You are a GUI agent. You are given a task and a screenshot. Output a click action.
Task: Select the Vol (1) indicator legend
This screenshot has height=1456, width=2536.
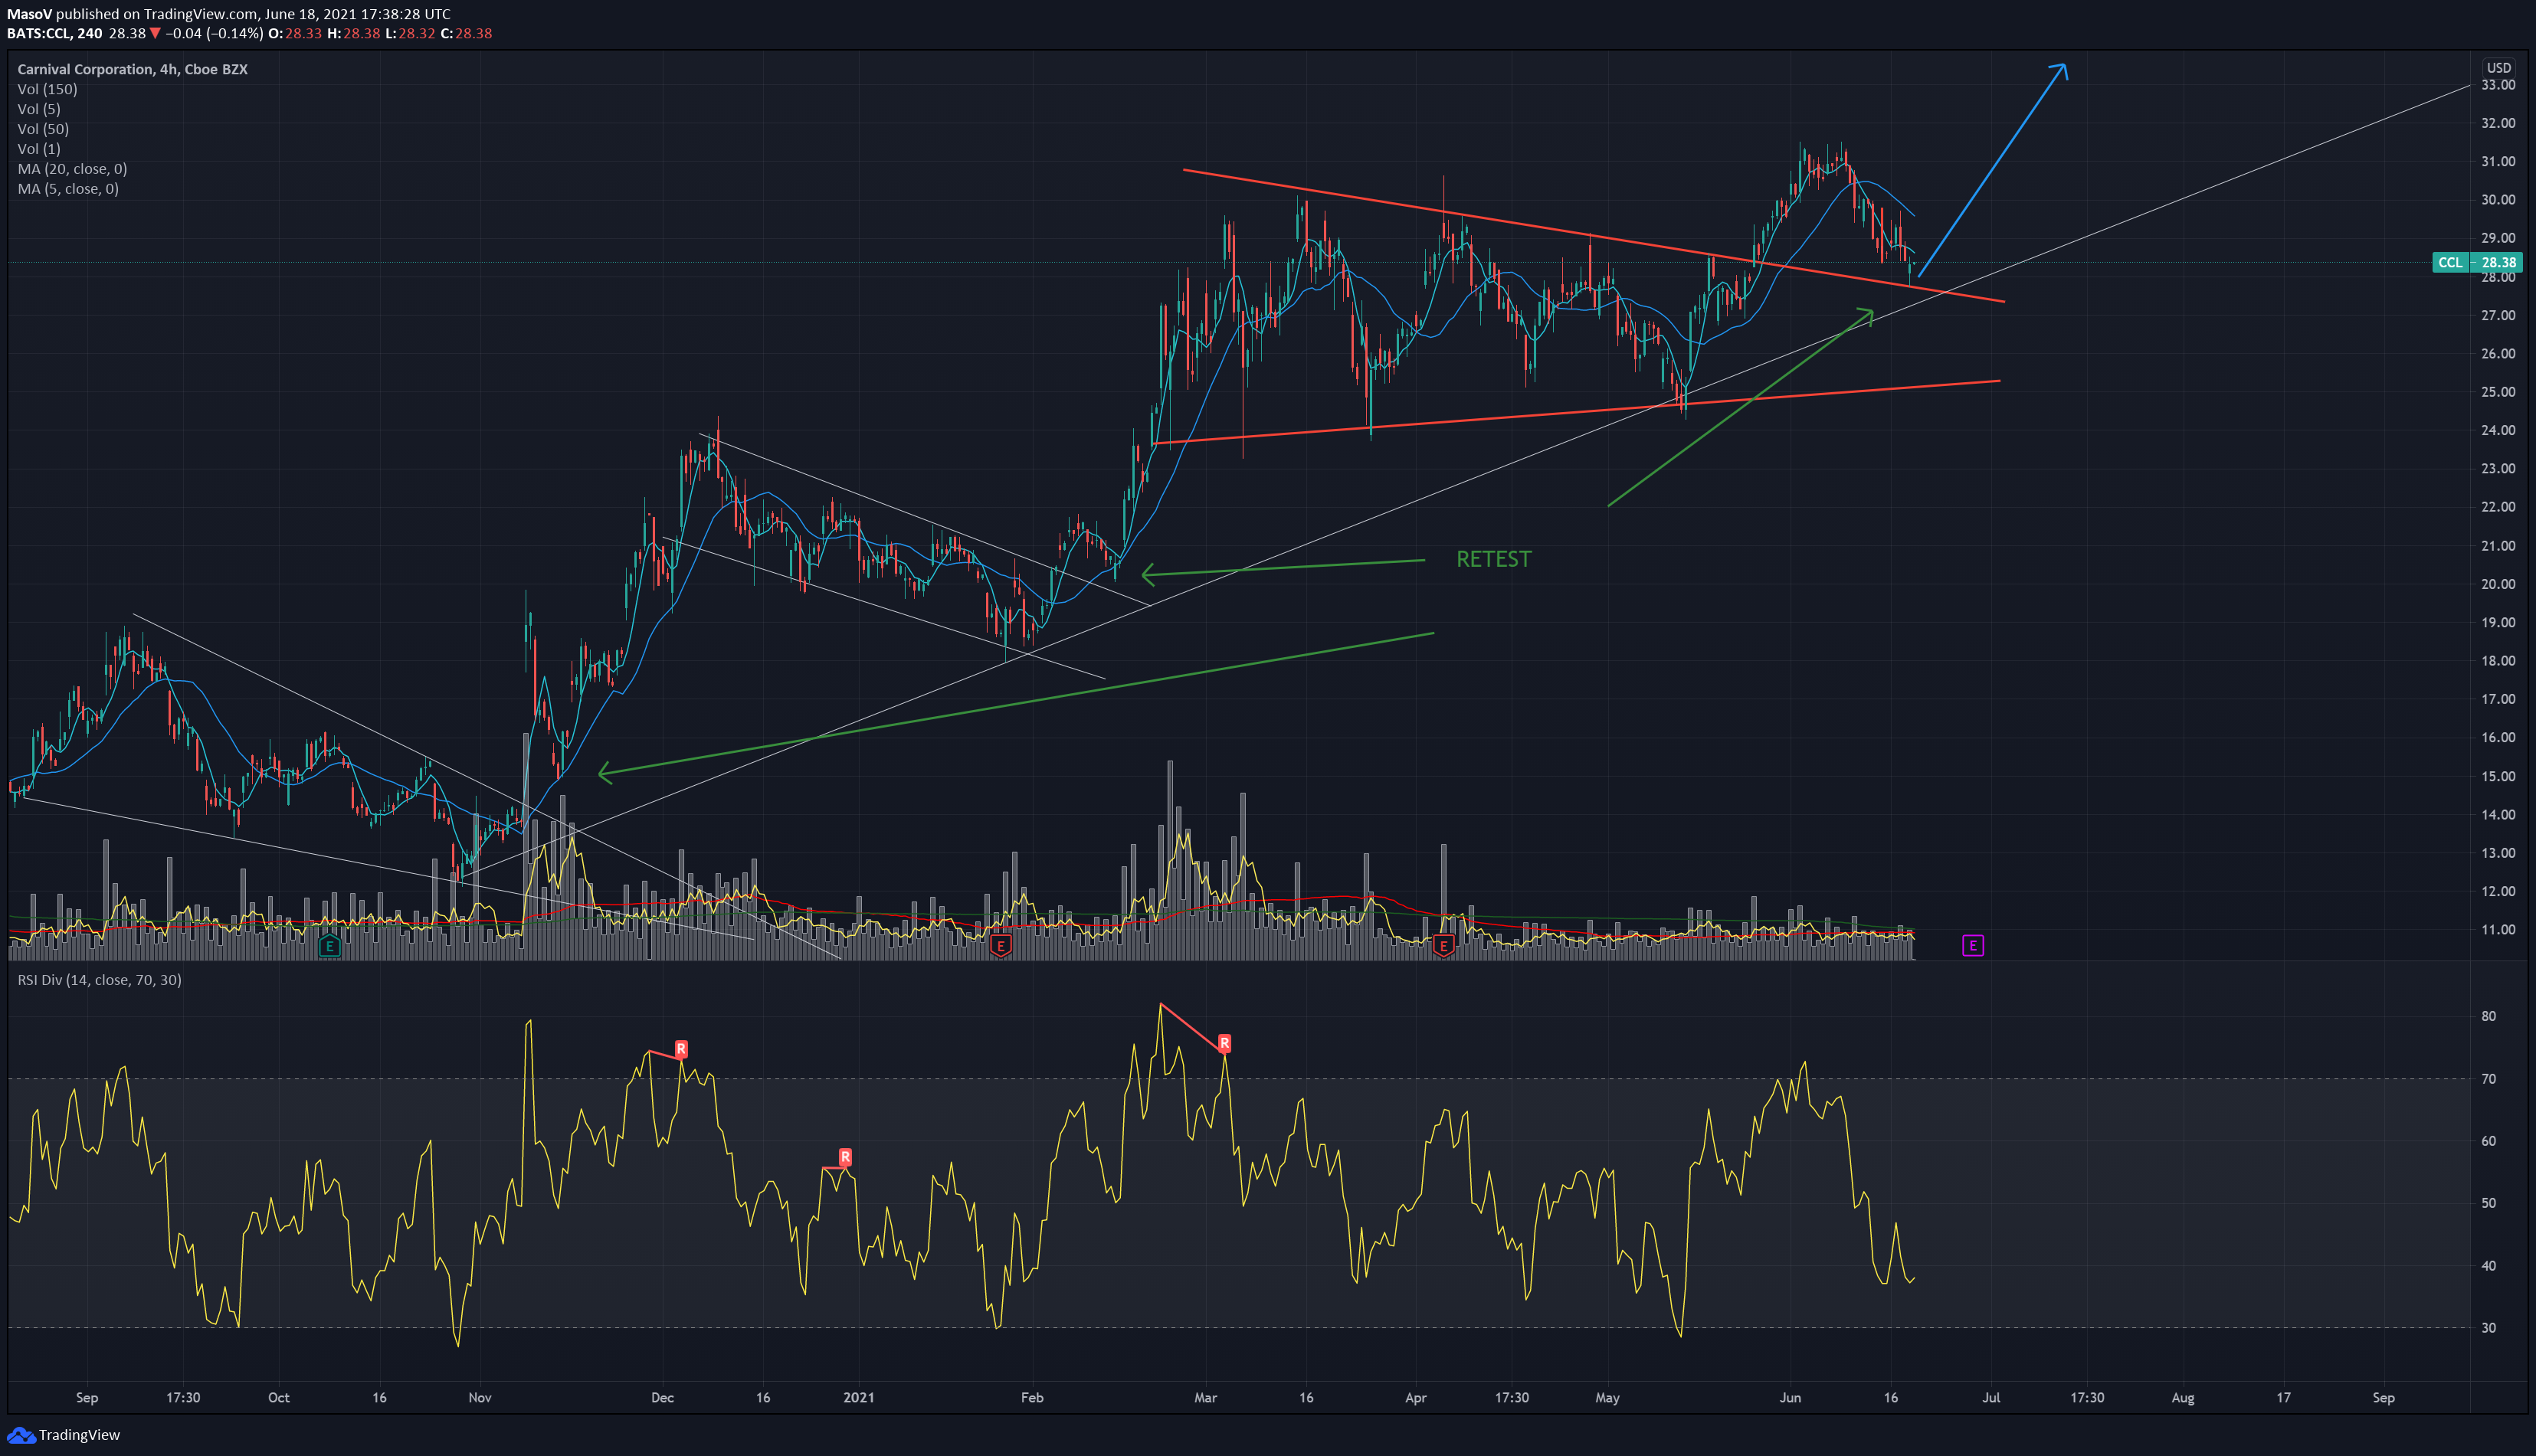tap(39, 149)
